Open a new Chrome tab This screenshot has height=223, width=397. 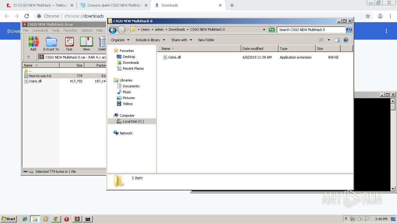pyautogui.click(x=232, y=5)
